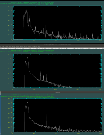Open the Filters menu

tap(30, 47)
